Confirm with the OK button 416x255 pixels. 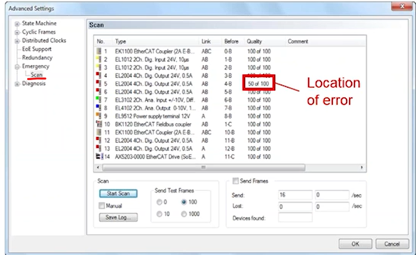pyautogui.click(x=355, y=244)
